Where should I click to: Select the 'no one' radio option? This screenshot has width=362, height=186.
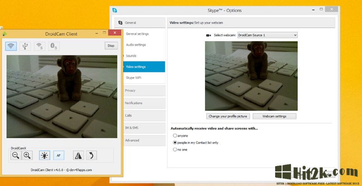pyautogui.click(x=175, y=149)
